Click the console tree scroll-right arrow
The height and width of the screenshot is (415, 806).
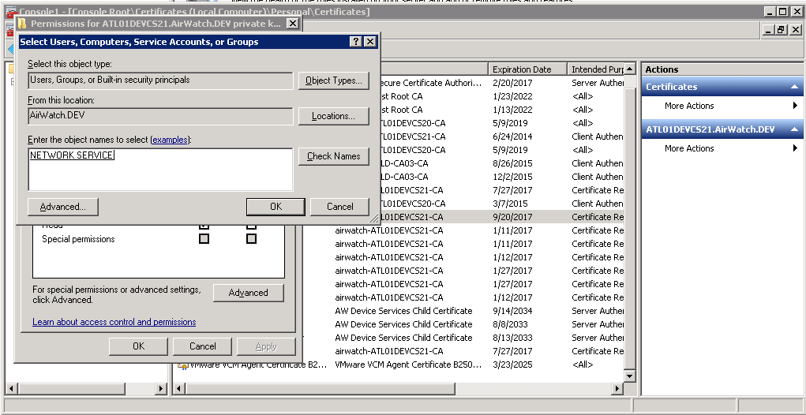pyautogui.click(x=161, y=389)
